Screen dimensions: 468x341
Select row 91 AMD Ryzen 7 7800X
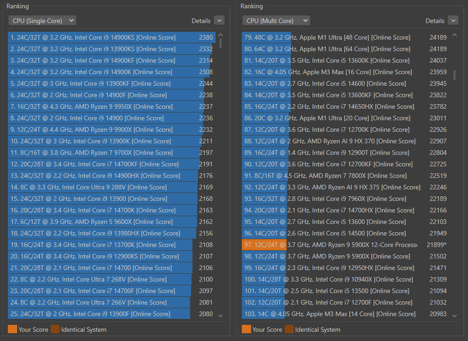pos(346,176)
